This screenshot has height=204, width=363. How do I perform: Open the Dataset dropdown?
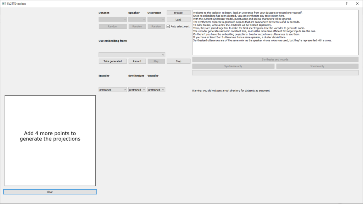(113, 19)
